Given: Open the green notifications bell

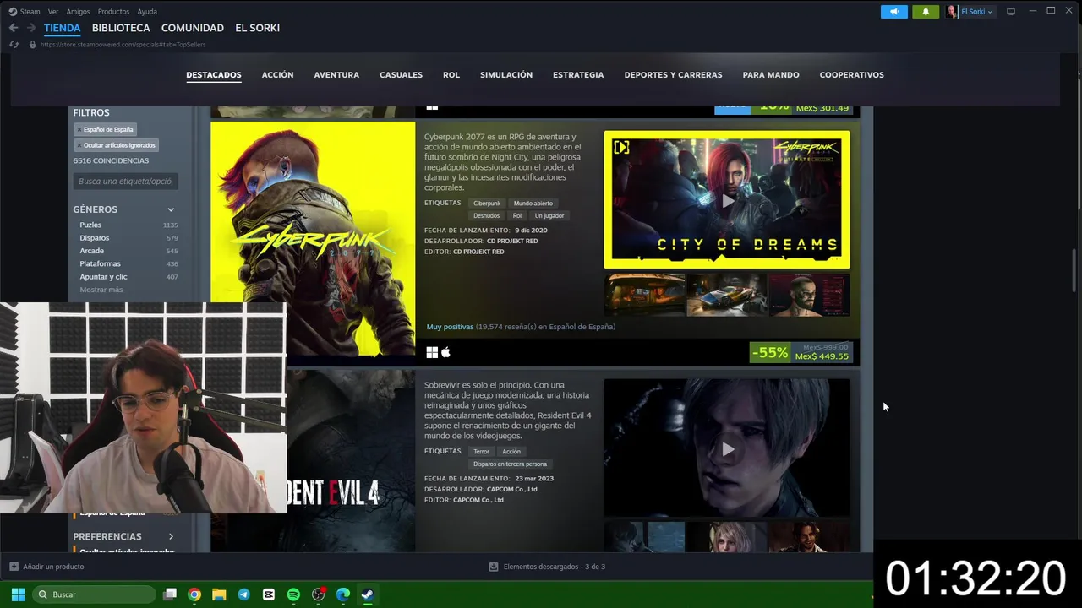Looking at the screenshot, I should click(926, 12).
